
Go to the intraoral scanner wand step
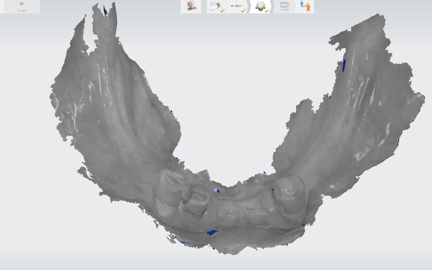coord(237,6)
